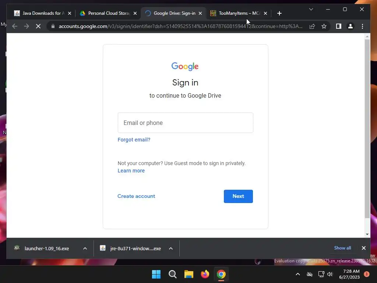377x283 pixels.
Task: Open the clock and date flyout
Action: (x=349, y=274)
